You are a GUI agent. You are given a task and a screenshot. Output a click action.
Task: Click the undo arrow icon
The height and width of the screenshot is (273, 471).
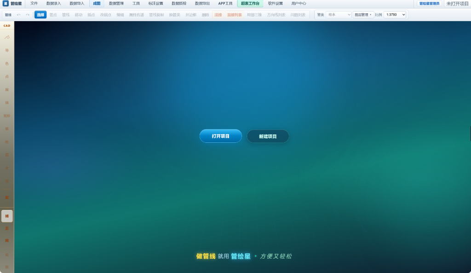pos(18,15)
